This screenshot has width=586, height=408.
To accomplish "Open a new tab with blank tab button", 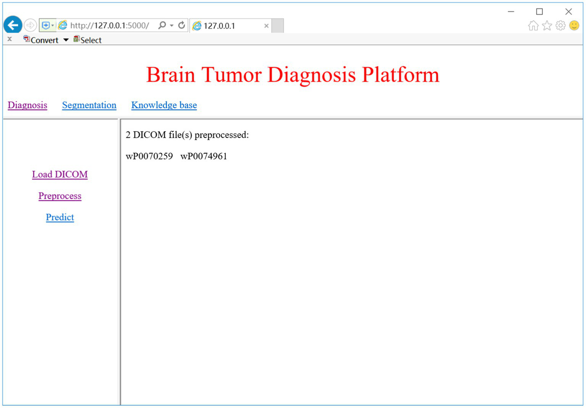I will [278, 26].
